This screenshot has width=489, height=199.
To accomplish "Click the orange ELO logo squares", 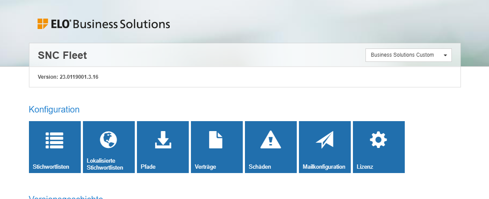I will pyautogui.click(x=42, y=24).
